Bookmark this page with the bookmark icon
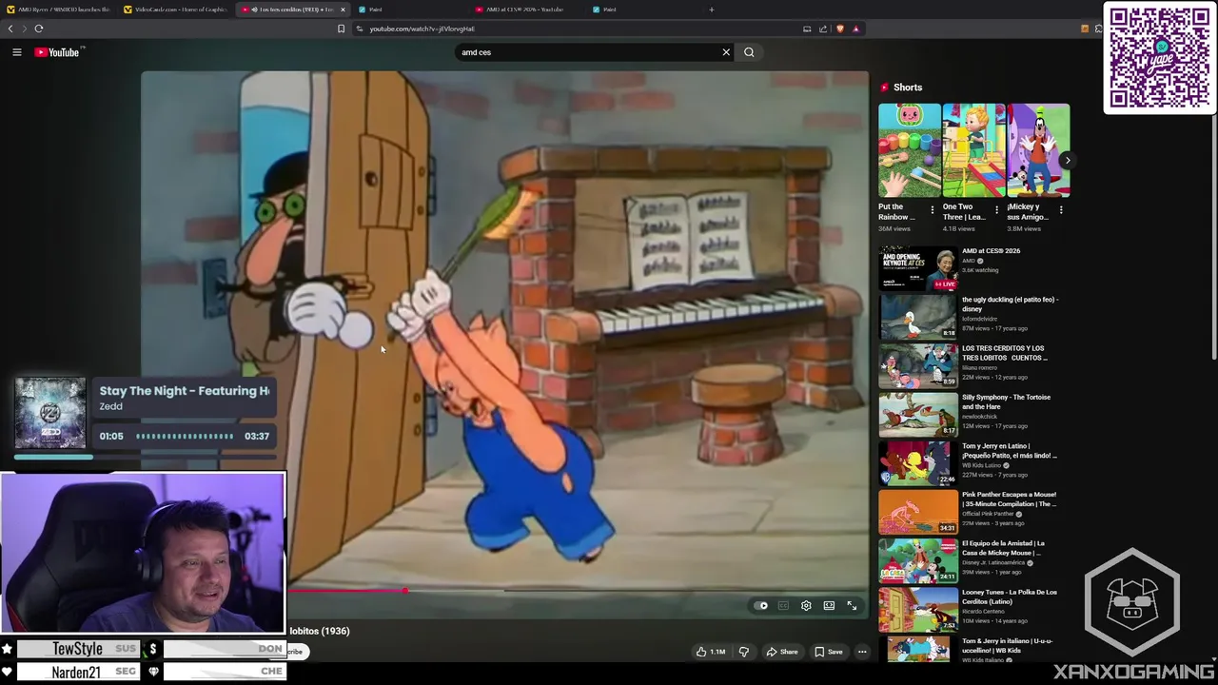The height and width of the screenshot is (685, 1218). 341,29
